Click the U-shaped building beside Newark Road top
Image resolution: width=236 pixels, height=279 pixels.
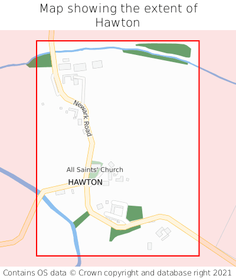(x=71, y=79)
